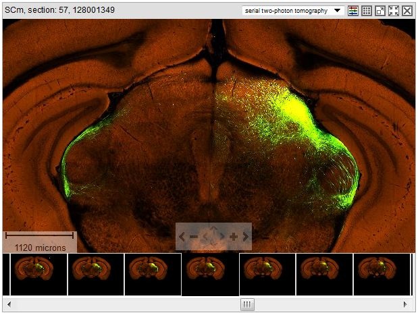Zoom in with the plus icon
The height and width of the screenshot is (315, 418).
(234, 237)
